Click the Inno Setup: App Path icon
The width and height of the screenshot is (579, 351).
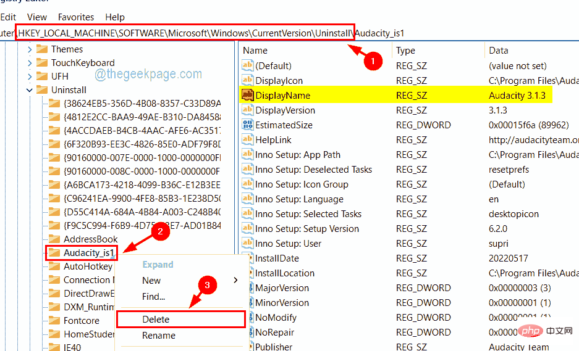pyautogui.click(x=247, y=154)
